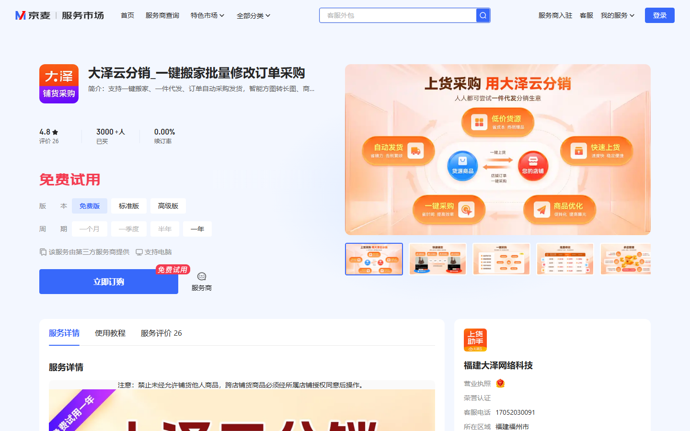Click the main 上货采购 banner image
690x431 pixels.
click(498, 149)
